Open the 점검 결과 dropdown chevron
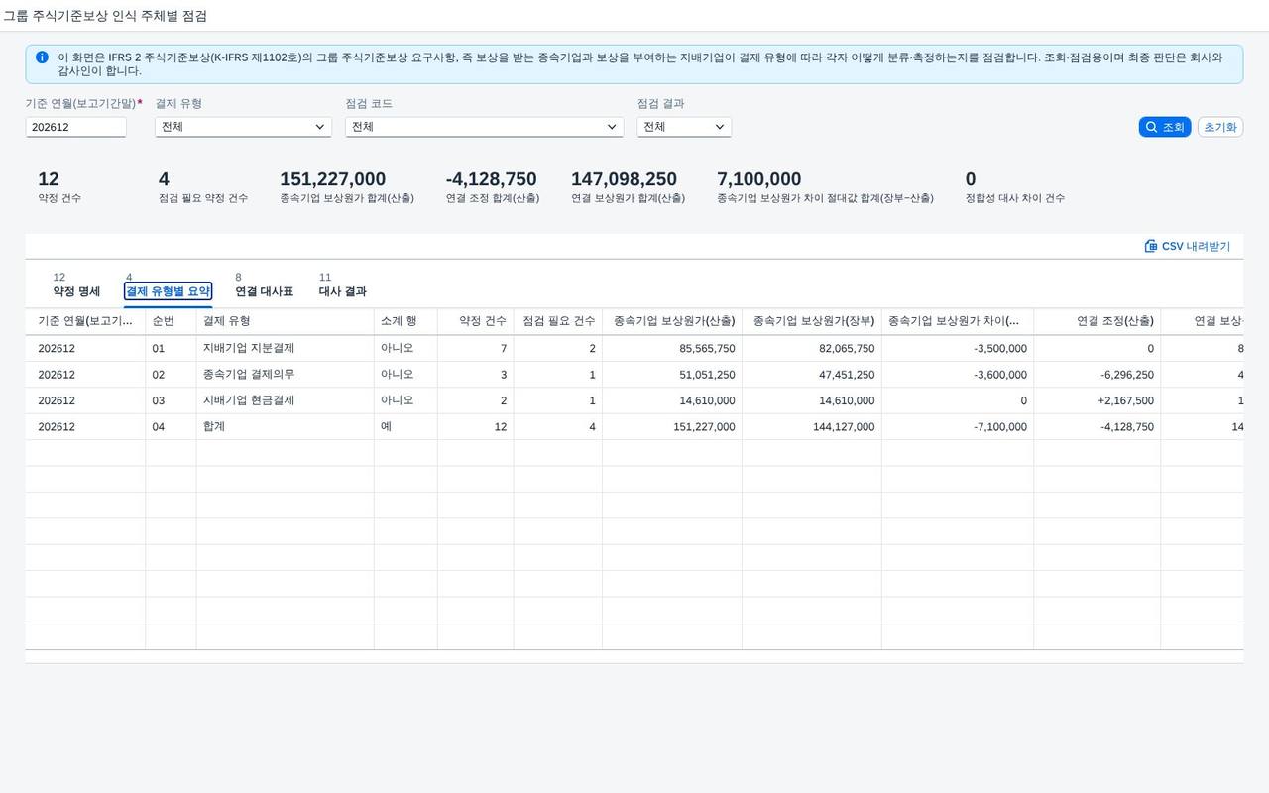This screenshot has width=1269, height=793. tap(720, 127)
